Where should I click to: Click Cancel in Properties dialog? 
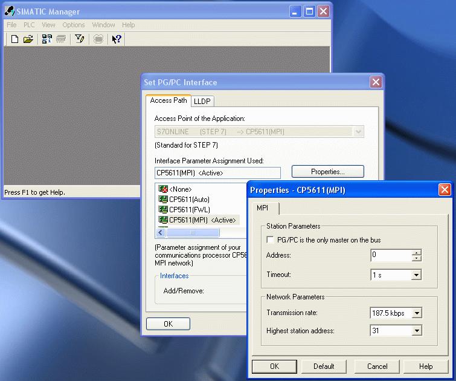tap(377, 366)
